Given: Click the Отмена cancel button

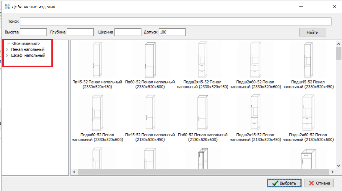Looking at the screenshot, I should tap(319, 183).
